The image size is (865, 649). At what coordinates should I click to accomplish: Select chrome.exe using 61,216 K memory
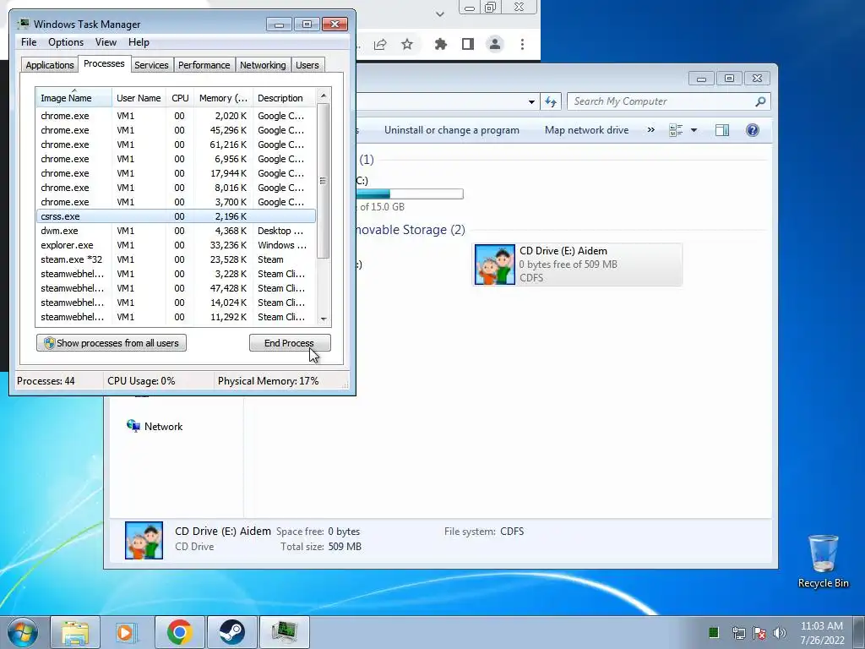click(x=177, y=145)
